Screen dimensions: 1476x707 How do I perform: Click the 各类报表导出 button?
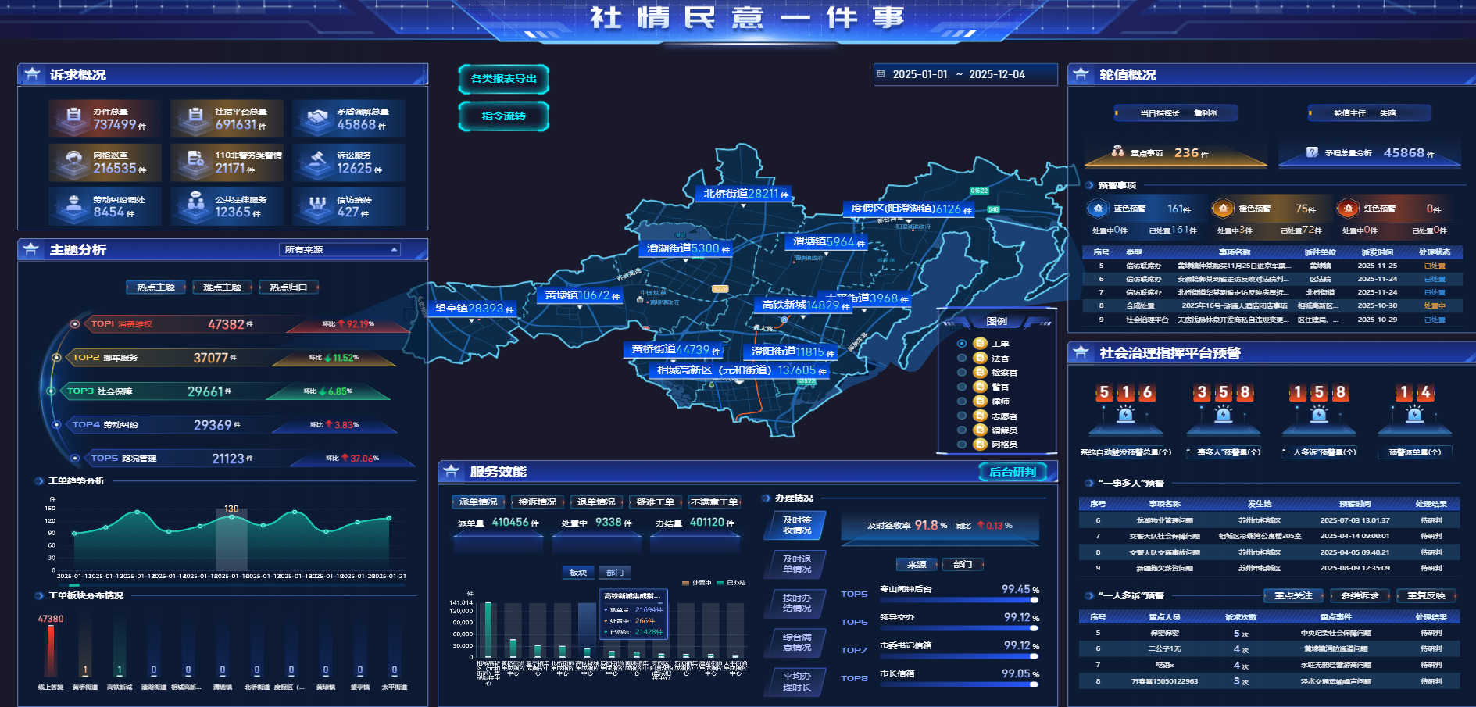503,79
